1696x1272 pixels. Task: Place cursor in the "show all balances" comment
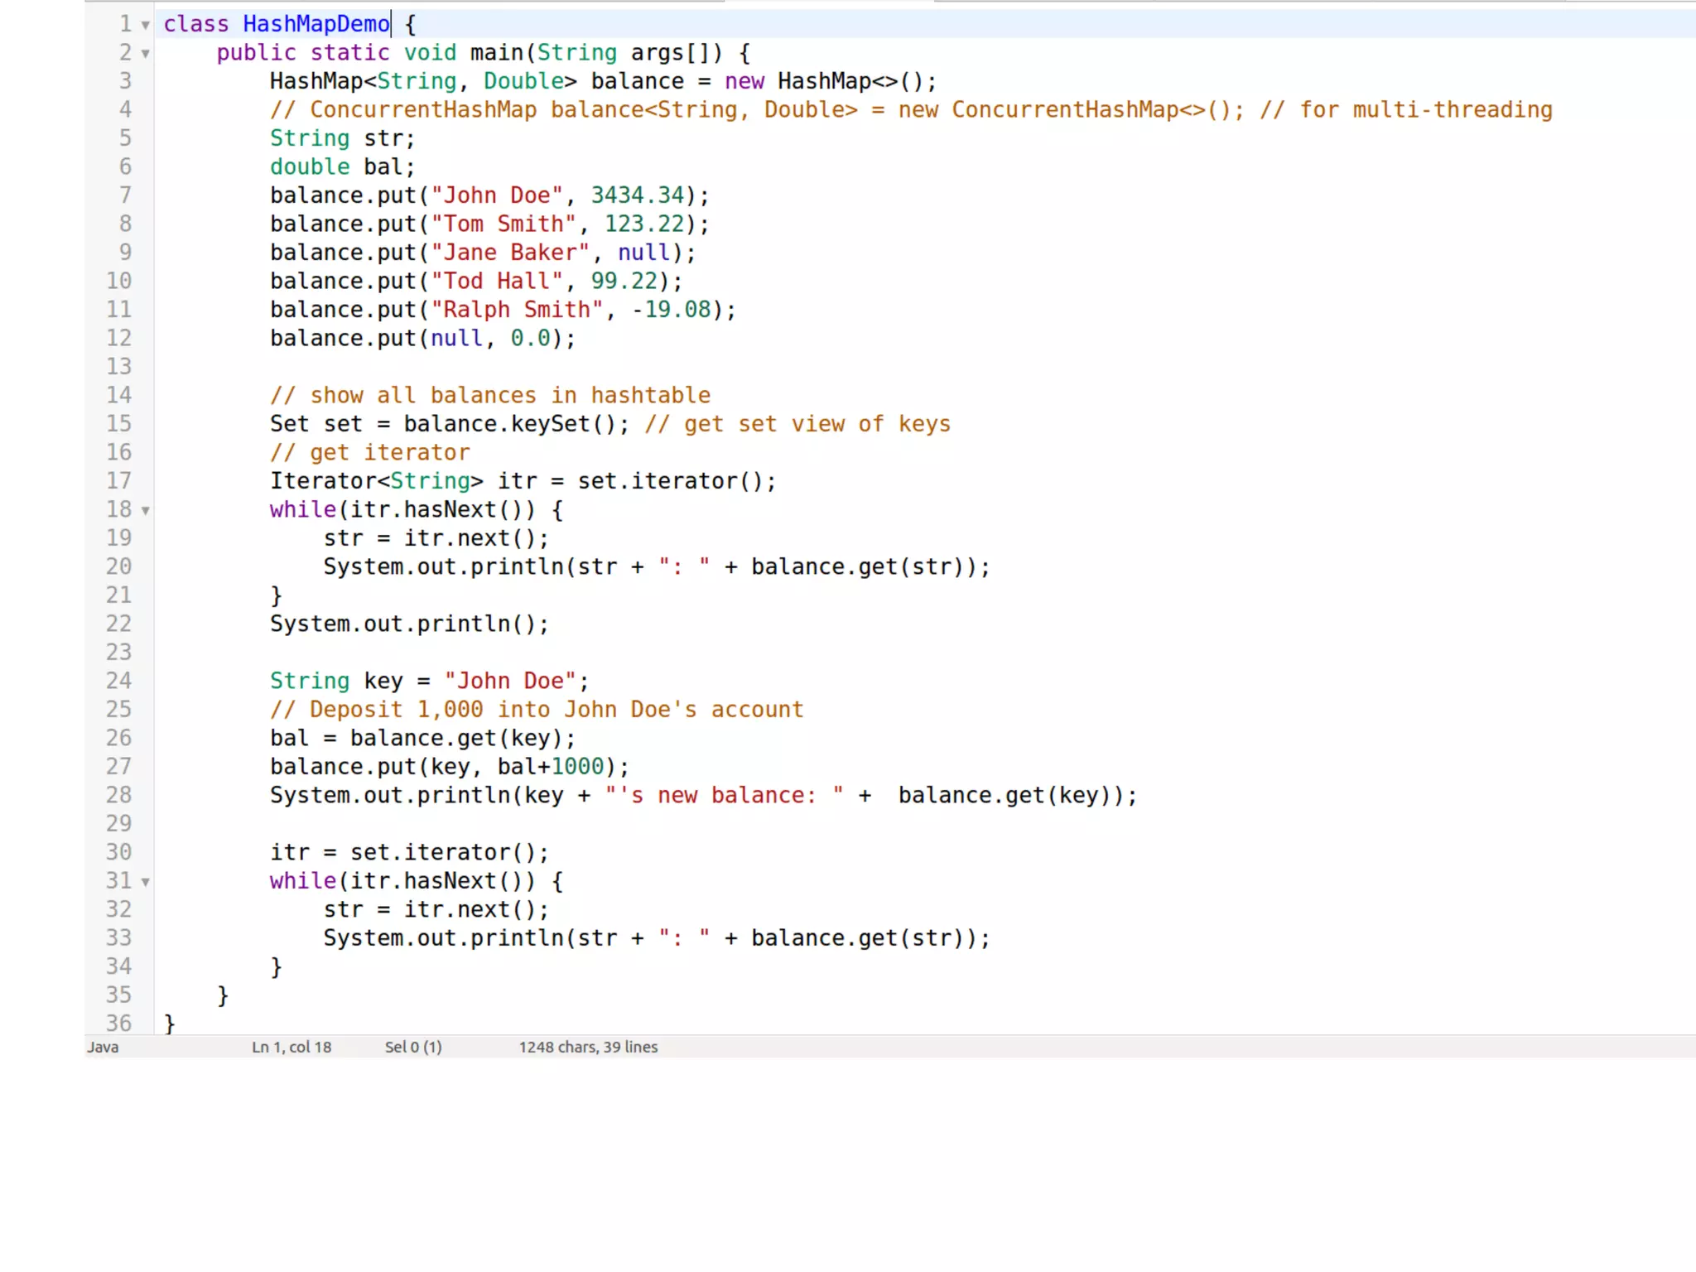click(490, 396)
